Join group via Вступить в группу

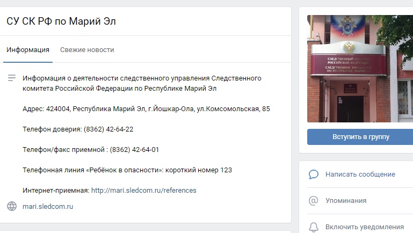tap(360, 137)
